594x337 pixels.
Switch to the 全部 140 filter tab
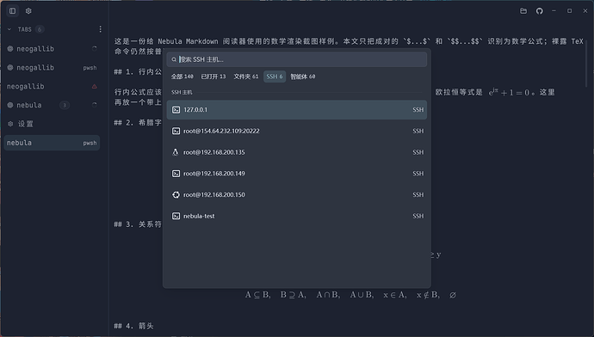pyautogui.click(x=183, y=77)
